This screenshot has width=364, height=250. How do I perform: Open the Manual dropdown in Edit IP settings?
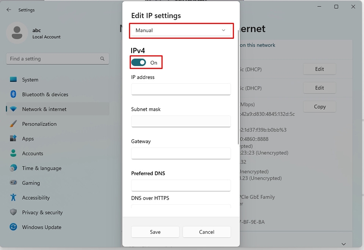tap(181, 30)
